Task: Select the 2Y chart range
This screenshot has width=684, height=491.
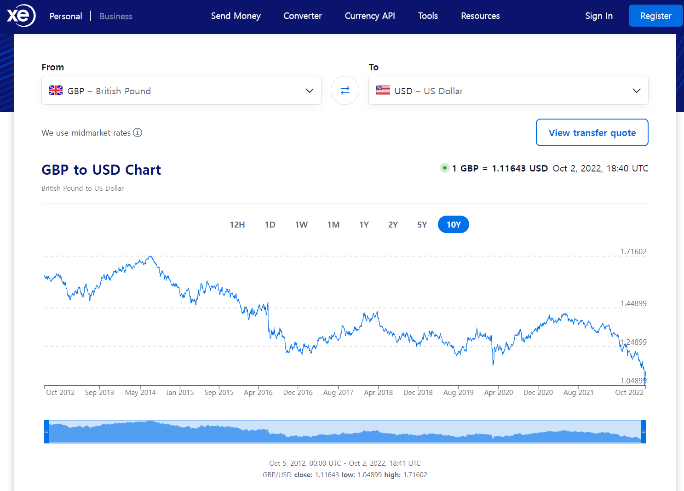Action: (x=393, y=224)
